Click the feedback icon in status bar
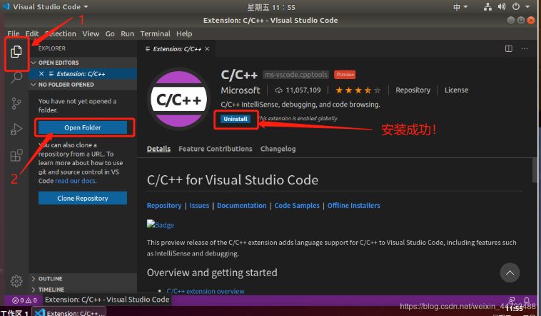541x316 pixels. (x=512, y=300)
